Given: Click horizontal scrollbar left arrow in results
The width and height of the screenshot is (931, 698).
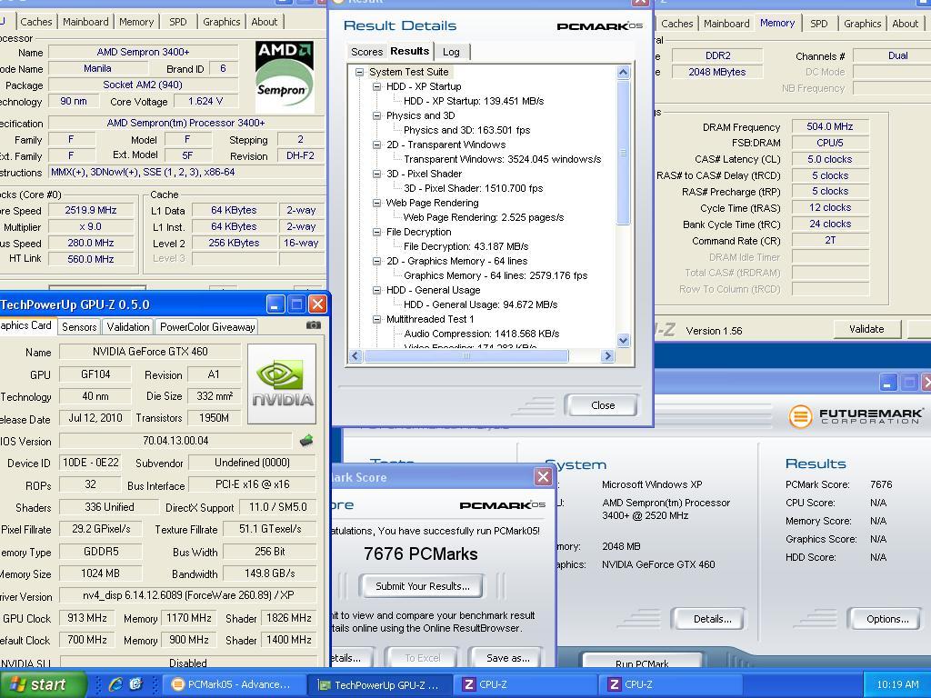Looking at the screenshot, I should point(355,356).
